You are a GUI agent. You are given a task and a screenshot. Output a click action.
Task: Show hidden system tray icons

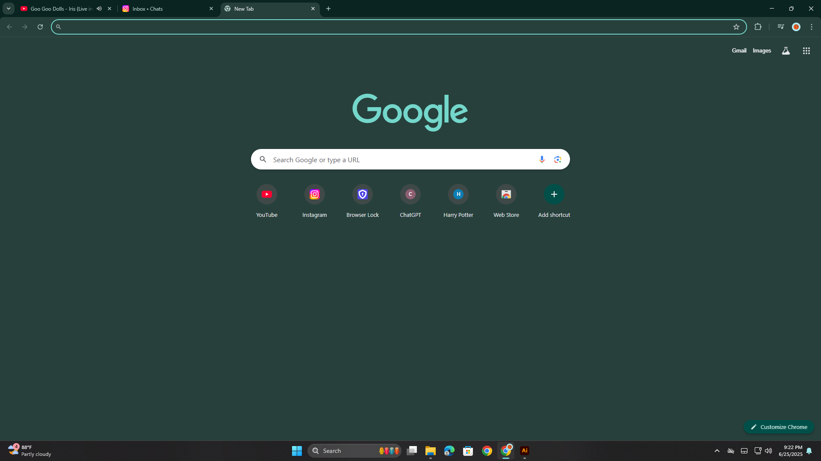click(717, 451)
